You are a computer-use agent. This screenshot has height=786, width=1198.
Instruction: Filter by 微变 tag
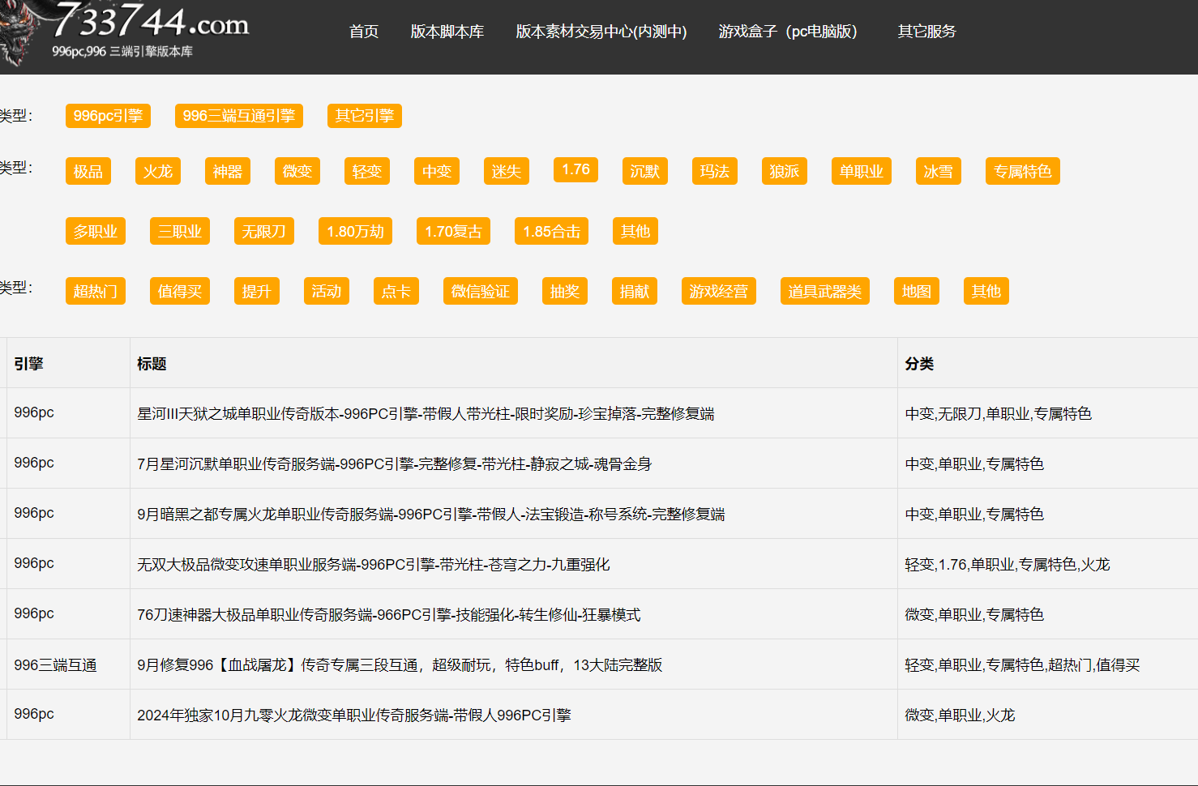[x=297, y=171]
